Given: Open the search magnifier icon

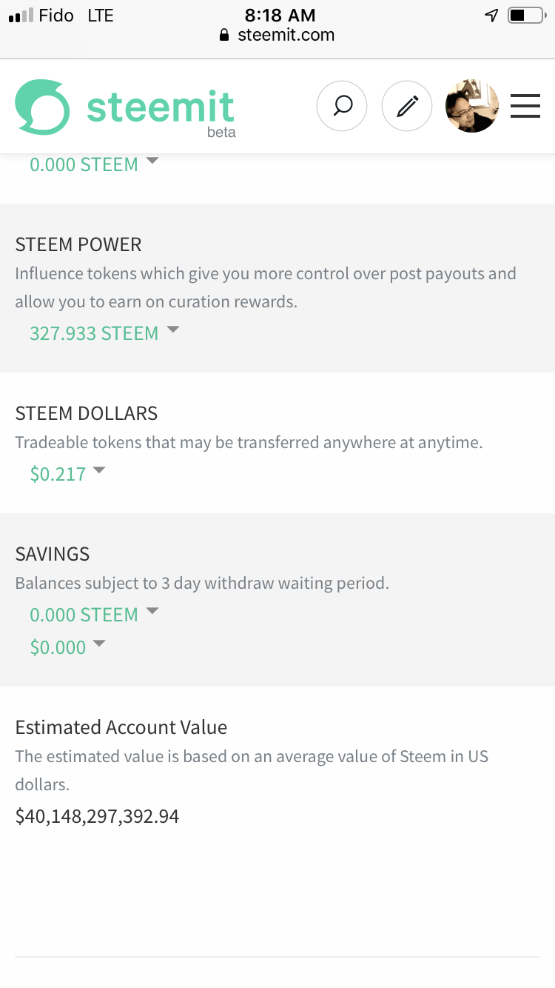Looking at the screenshot, I should 342,107.
